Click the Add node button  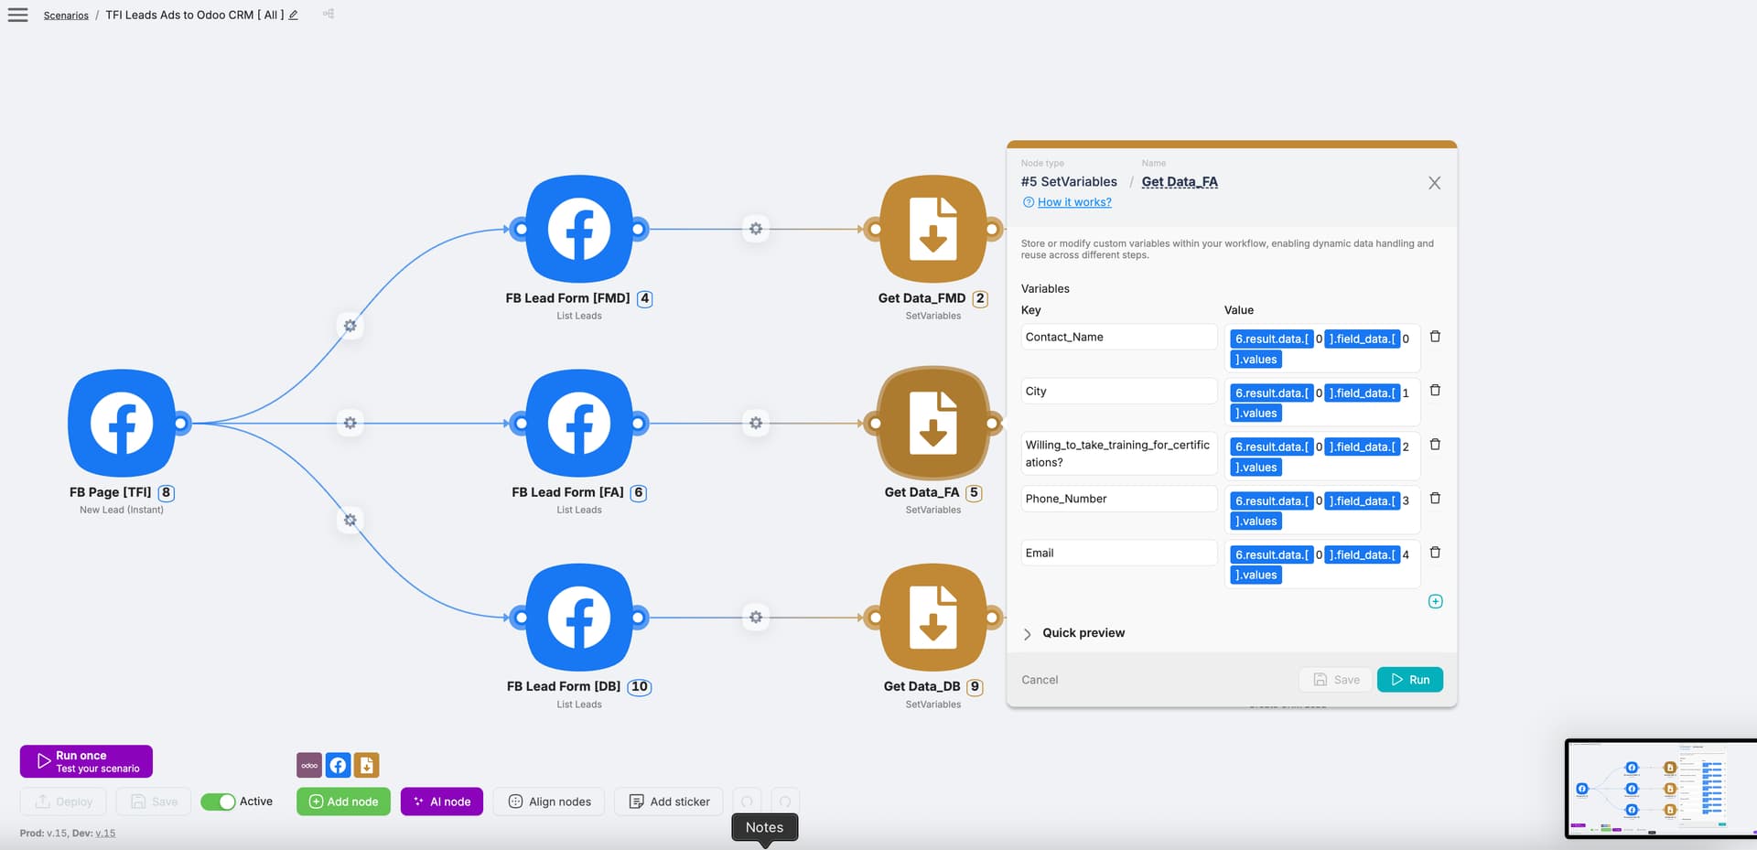343,802
